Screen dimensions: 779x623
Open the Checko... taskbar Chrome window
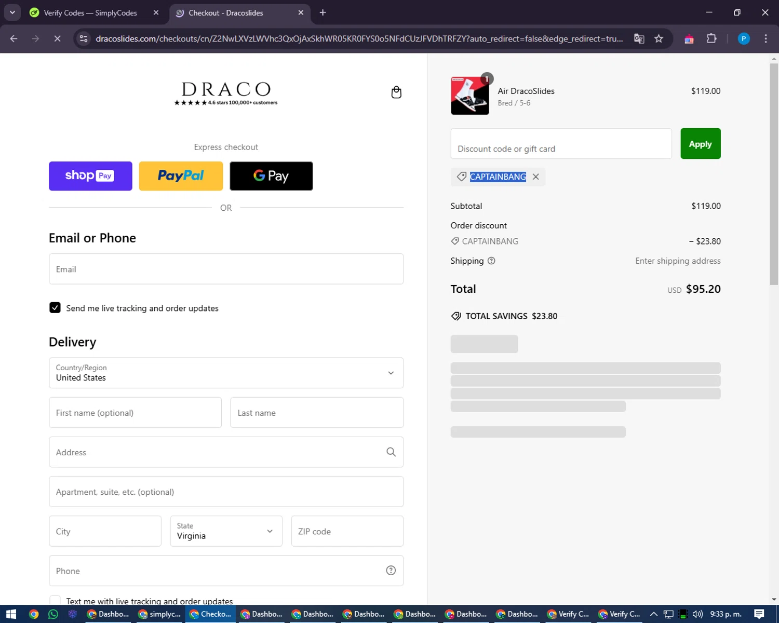coord(211,614)
